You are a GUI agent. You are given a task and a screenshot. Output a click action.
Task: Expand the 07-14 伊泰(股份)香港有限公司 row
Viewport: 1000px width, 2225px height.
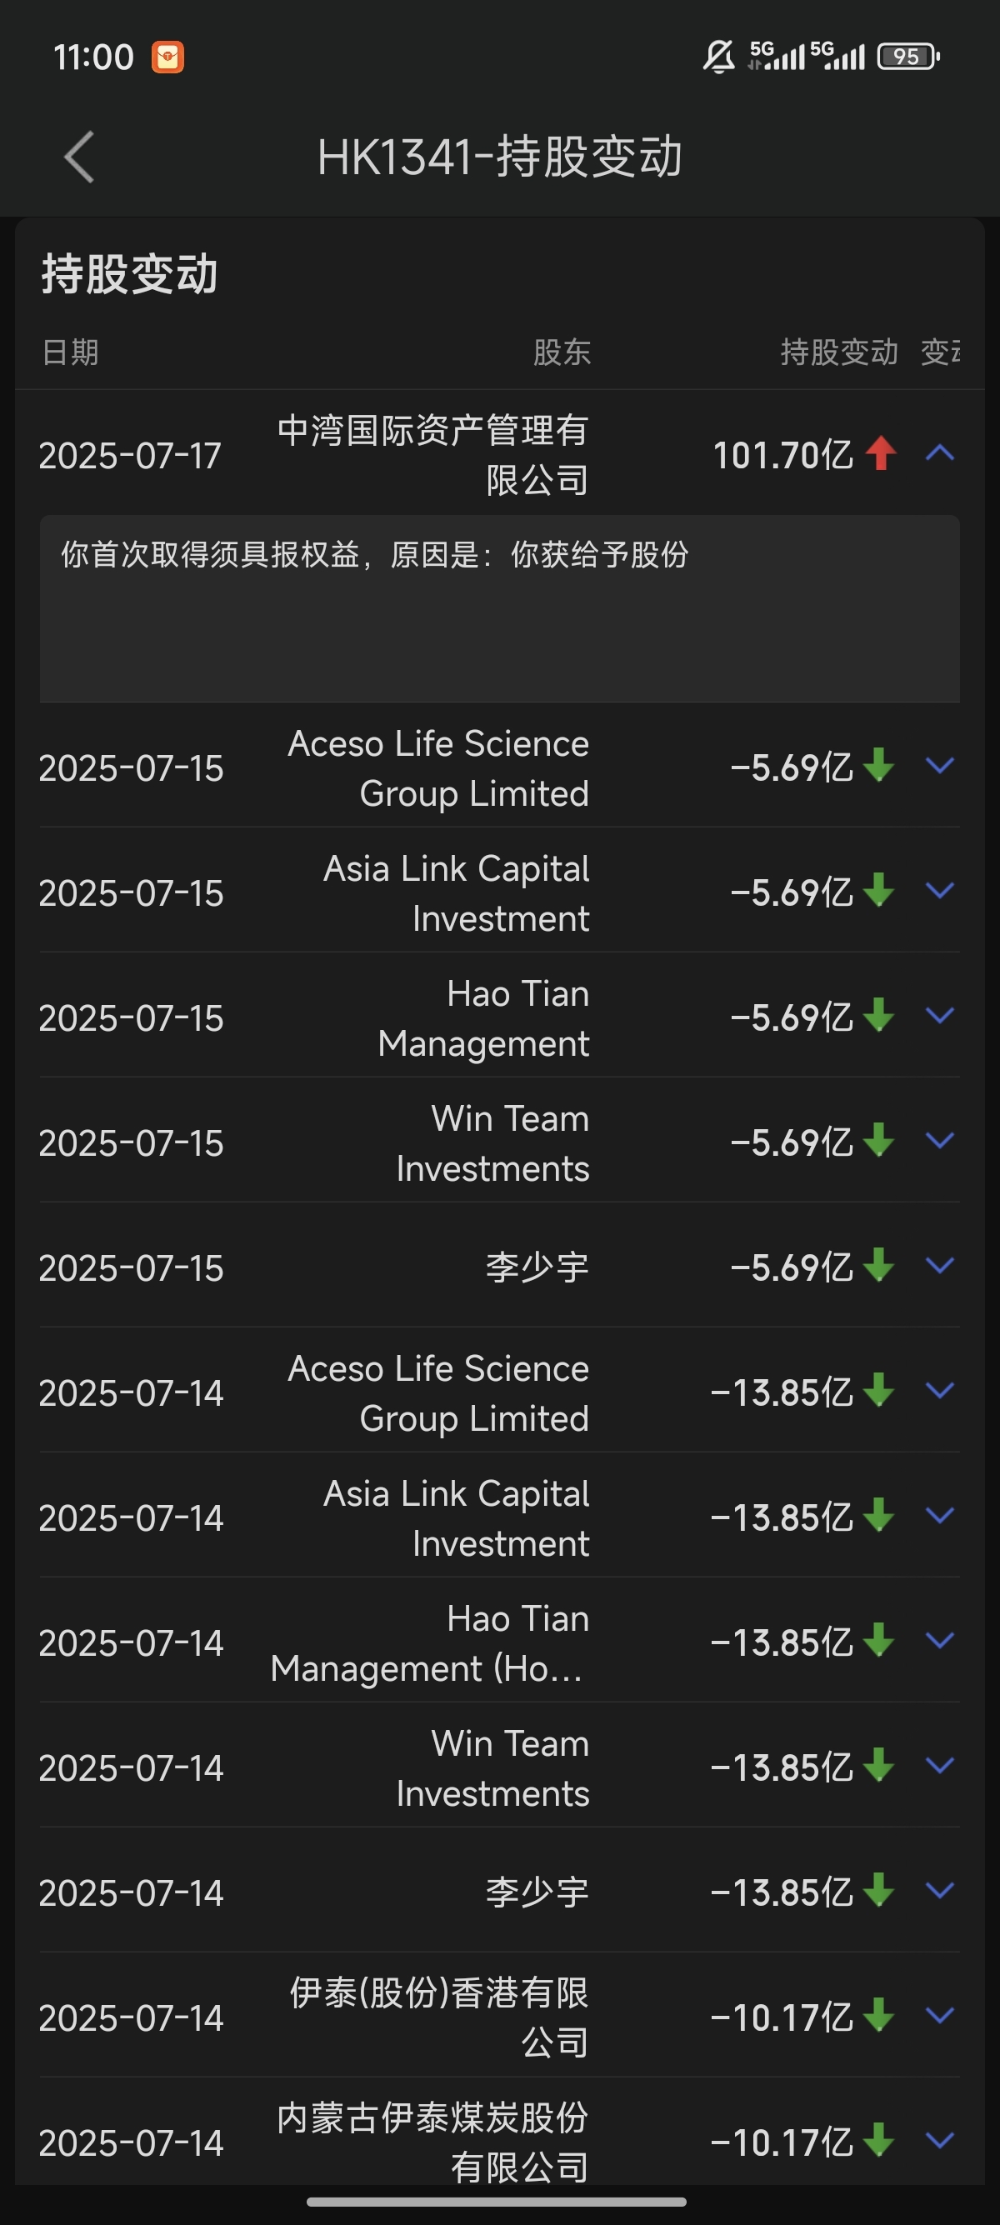coord(939,2016)
